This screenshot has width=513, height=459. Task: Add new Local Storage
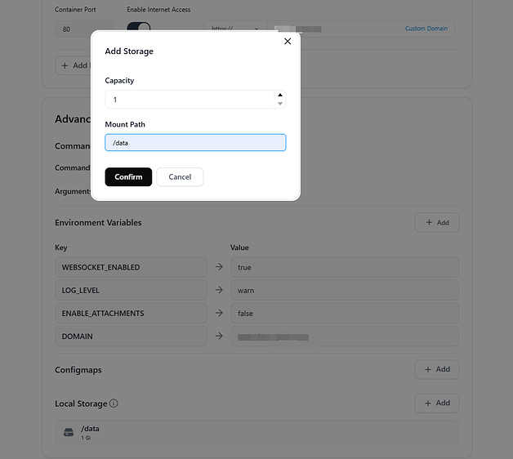tap(436, 403)
